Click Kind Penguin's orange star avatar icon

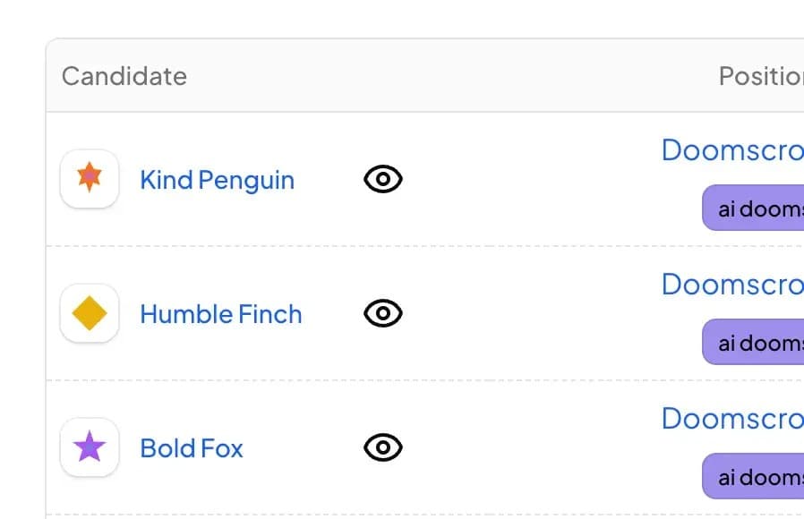coord(90,179)
